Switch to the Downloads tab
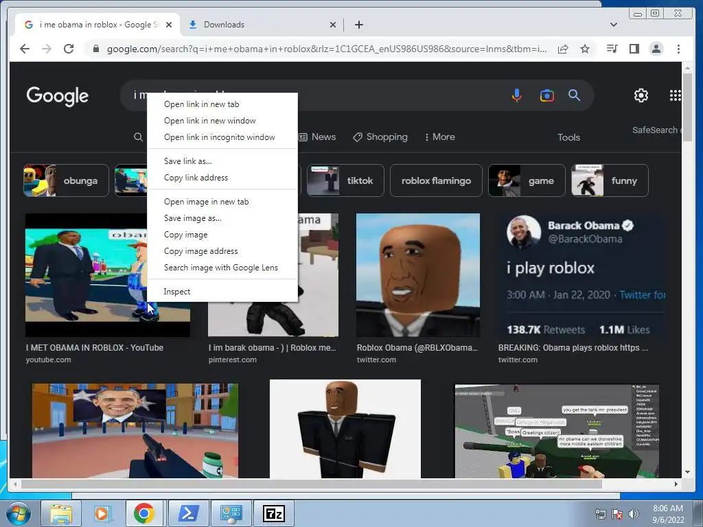 click(262, 25)
